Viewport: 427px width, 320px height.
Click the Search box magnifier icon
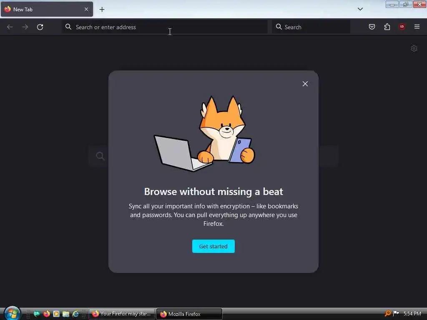(x=279, y=27)
